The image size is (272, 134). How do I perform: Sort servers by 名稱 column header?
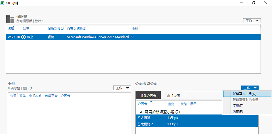tap(11, 29)
